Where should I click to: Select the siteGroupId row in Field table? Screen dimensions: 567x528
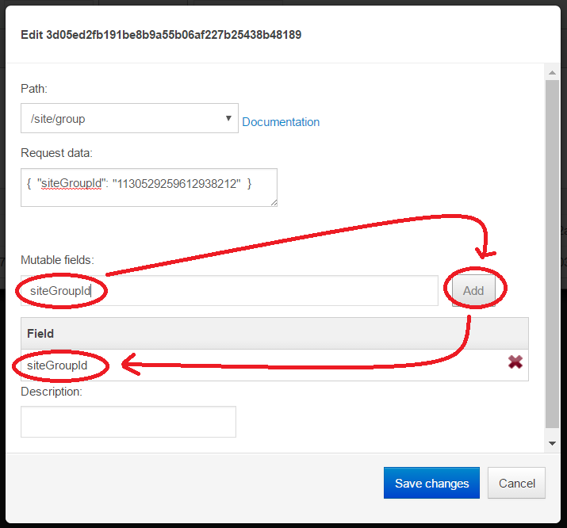click(274, 365)
